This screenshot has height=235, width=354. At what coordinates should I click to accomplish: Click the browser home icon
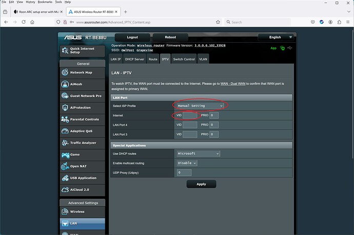[32, 22]
